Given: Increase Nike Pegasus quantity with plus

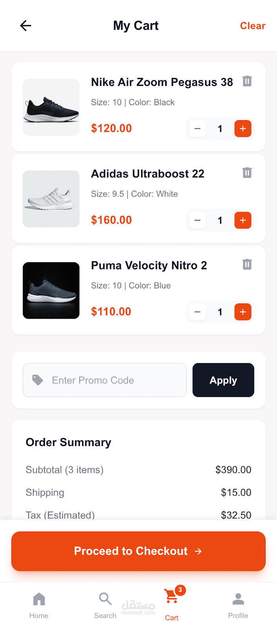Looking at the screenshot, I should 243,129.
